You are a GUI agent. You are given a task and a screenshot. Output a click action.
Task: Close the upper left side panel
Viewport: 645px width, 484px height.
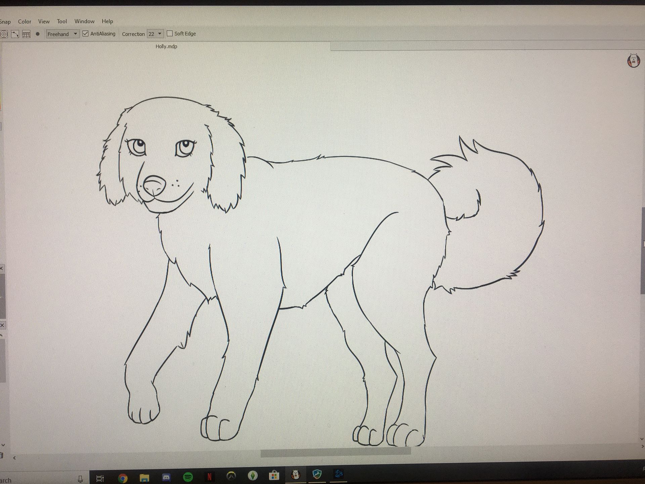[1, 268]
